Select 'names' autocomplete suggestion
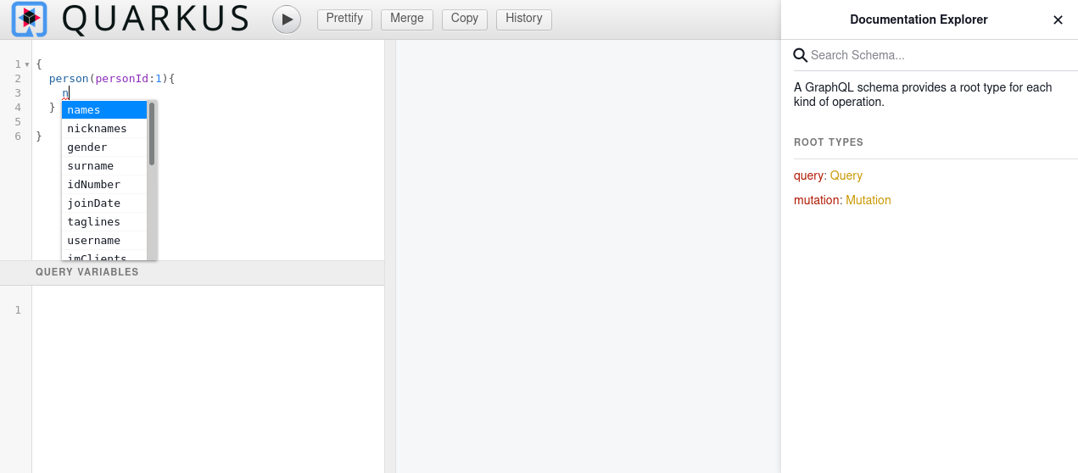This screenshot has height=473, width=1078. click(x=104, y=110)
